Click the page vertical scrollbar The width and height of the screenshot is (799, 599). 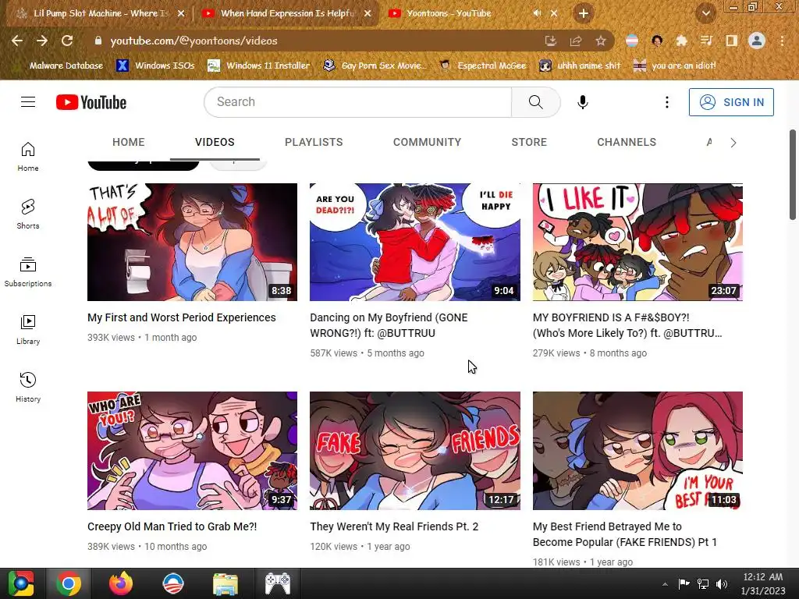(x=793, y=175)
